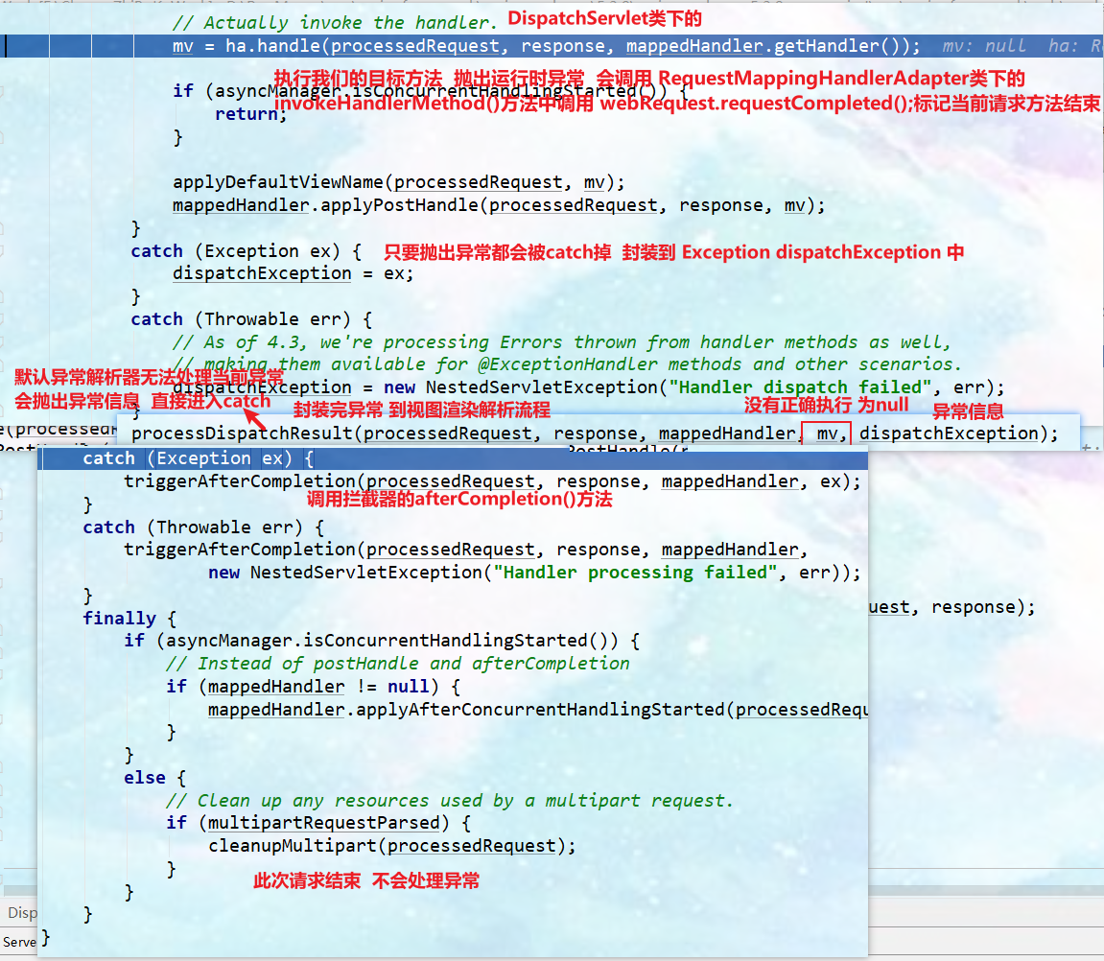Click the "else {" line
The image size is (1104, 961).
[x=154, y=777]
